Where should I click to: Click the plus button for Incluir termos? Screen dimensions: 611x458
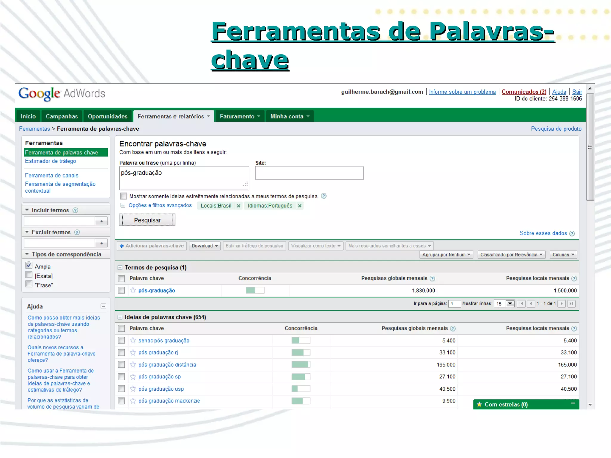pyautogui.click(x=101, y=221)
